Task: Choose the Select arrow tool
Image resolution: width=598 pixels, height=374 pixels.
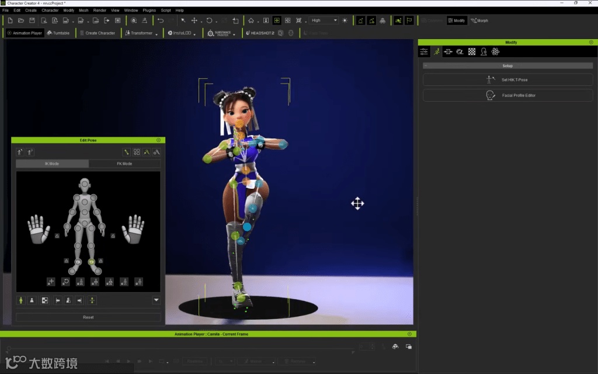Action: pyautogui.click(x=183, y=20)
